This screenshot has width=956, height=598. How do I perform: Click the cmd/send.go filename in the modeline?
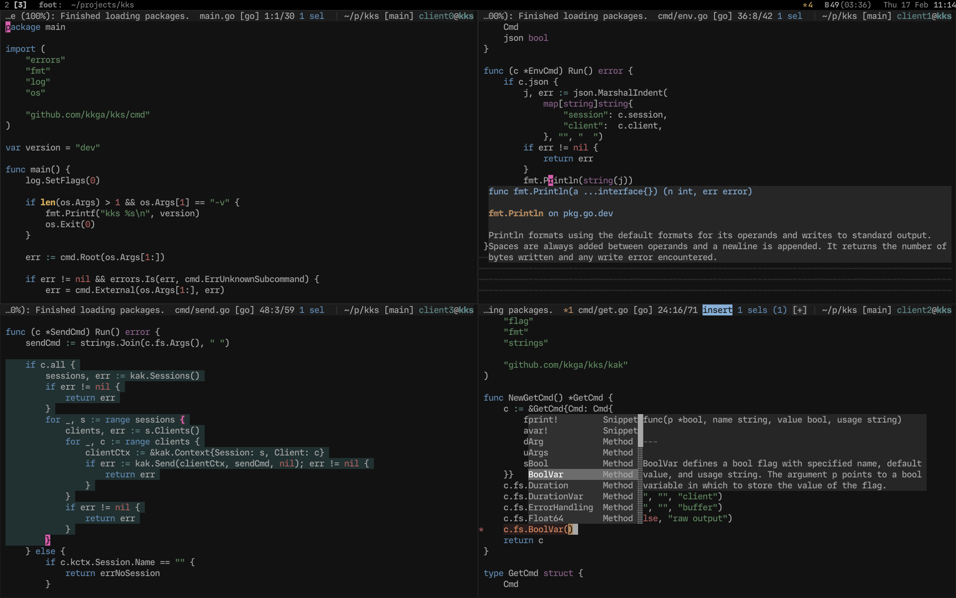(202, 310)
